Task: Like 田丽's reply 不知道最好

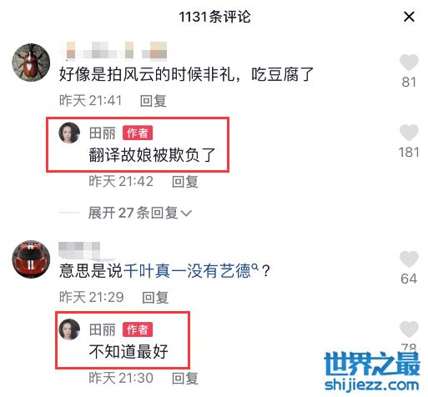Action: pos(409,329)
